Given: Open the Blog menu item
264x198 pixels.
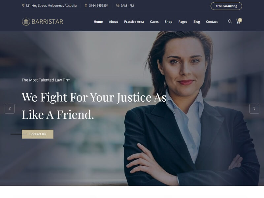Looking at the screenshot, I should 196,22.
